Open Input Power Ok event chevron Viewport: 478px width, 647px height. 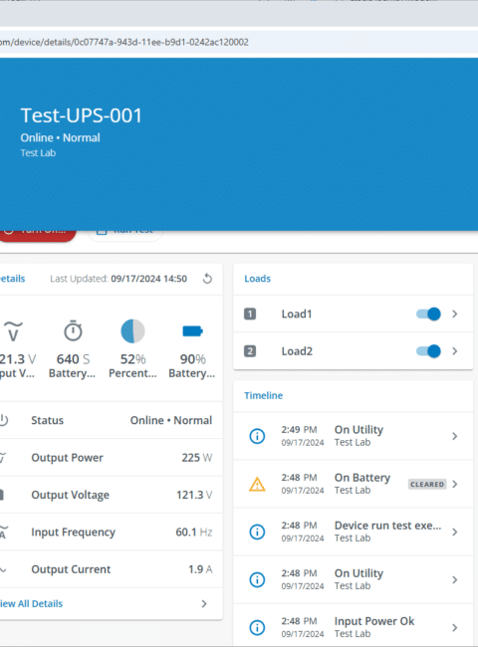pyautogui.click(x=455, y=628)
